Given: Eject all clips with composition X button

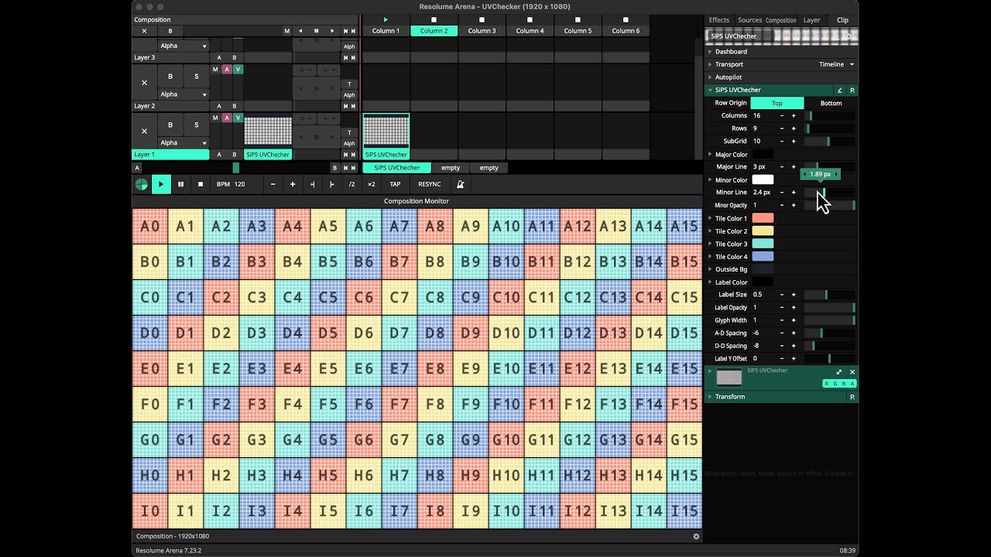Looking at the screenshot, I should pos(144,31).
